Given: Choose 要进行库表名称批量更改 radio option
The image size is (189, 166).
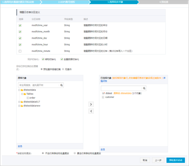Looking at the screenshot, I should coord(75,153).
